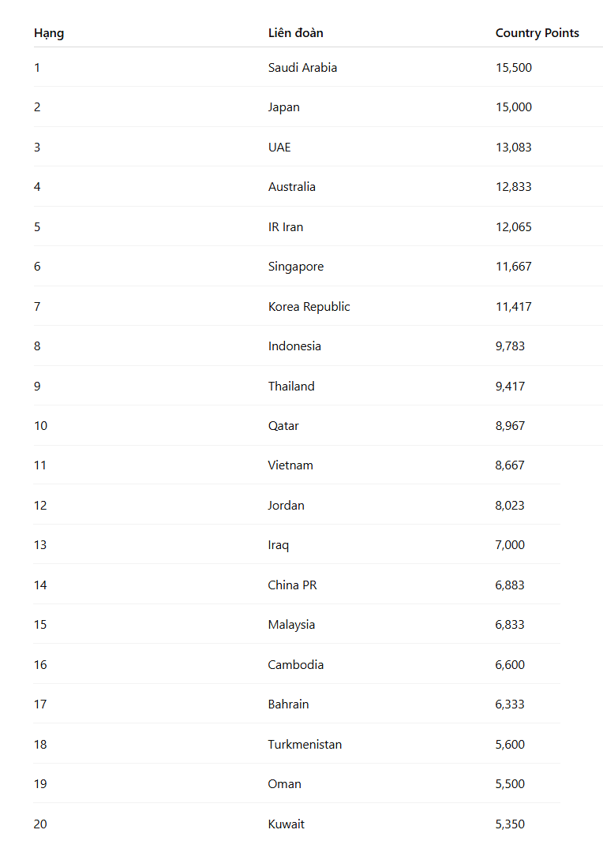Screen dimensions: 603x852
Task: Select IR Iran federation cell
Action: 285,227
